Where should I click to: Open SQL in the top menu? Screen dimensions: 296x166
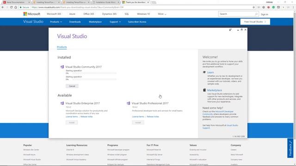coord(127,14)
